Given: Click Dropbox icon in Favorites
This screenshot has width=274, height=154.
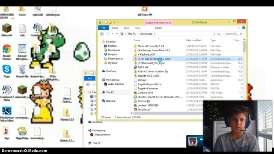Looking at the screenshot, I should point(105,54).
